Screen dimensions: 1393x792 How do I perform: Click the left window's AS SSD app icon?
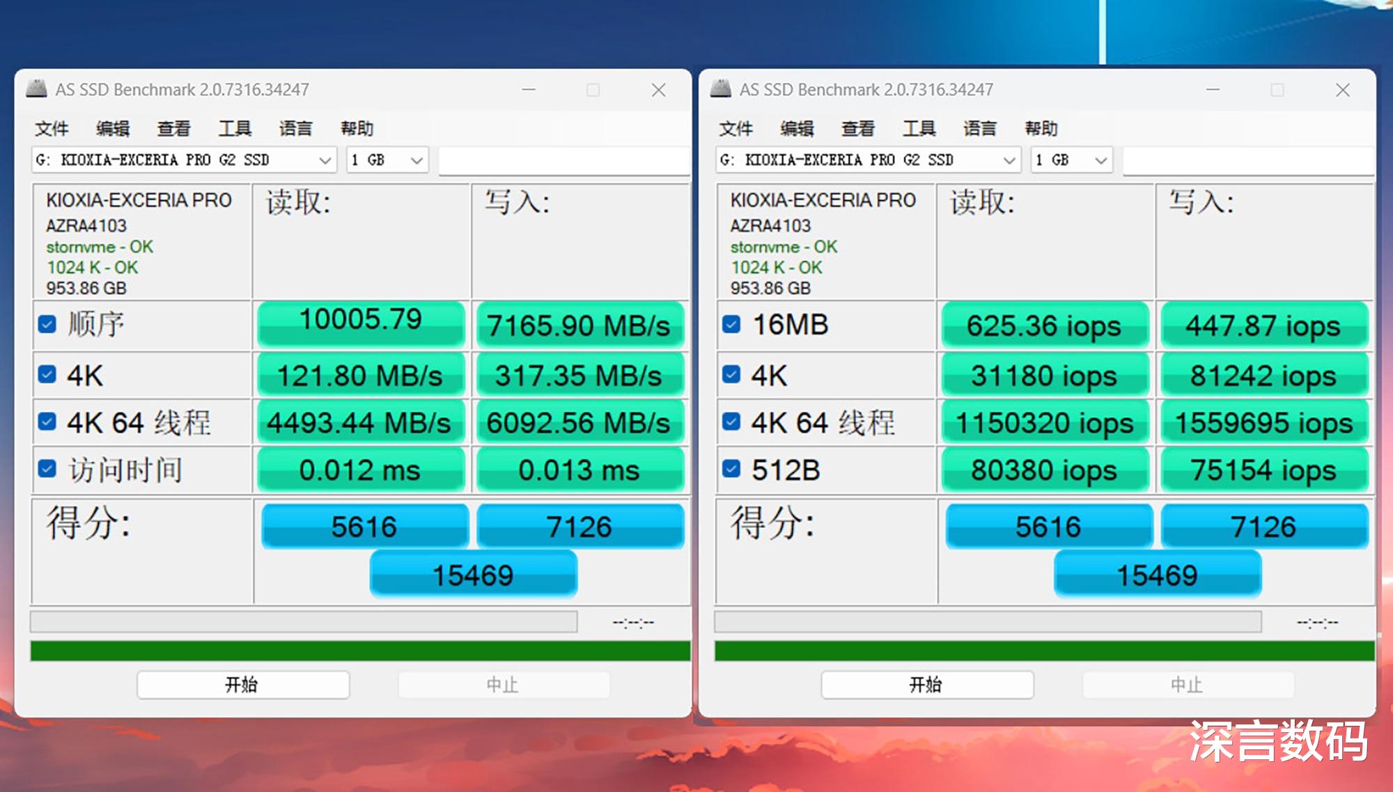(x=36, y=89)
